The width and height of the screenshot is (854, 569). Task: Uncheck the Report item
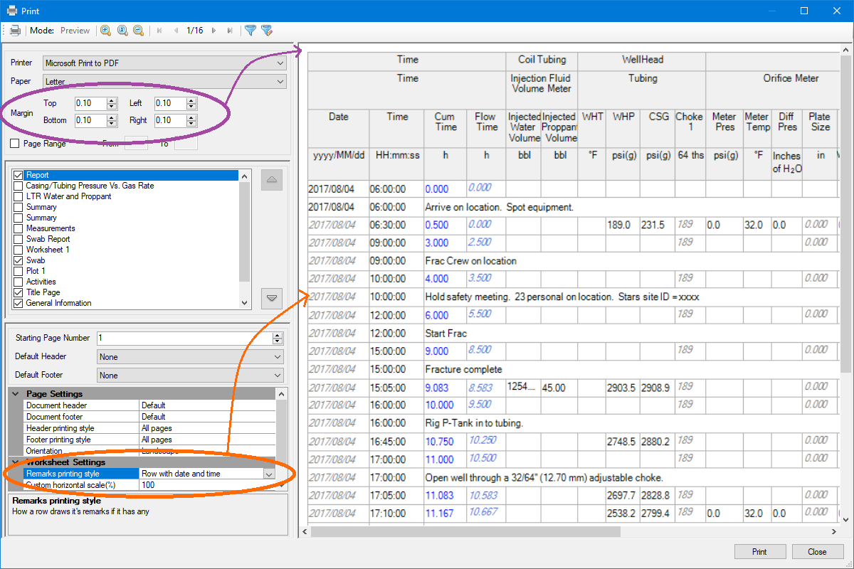tap(19, 175)
